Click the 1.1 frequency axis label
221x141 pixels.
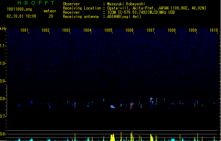pos(3,46)
